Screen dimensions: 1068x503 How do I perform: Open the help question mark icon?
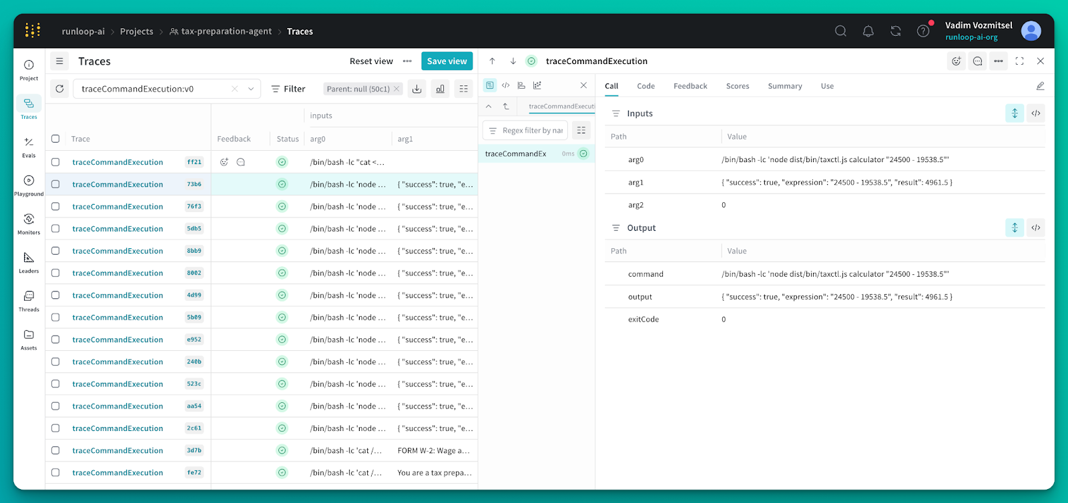point(923,31)
